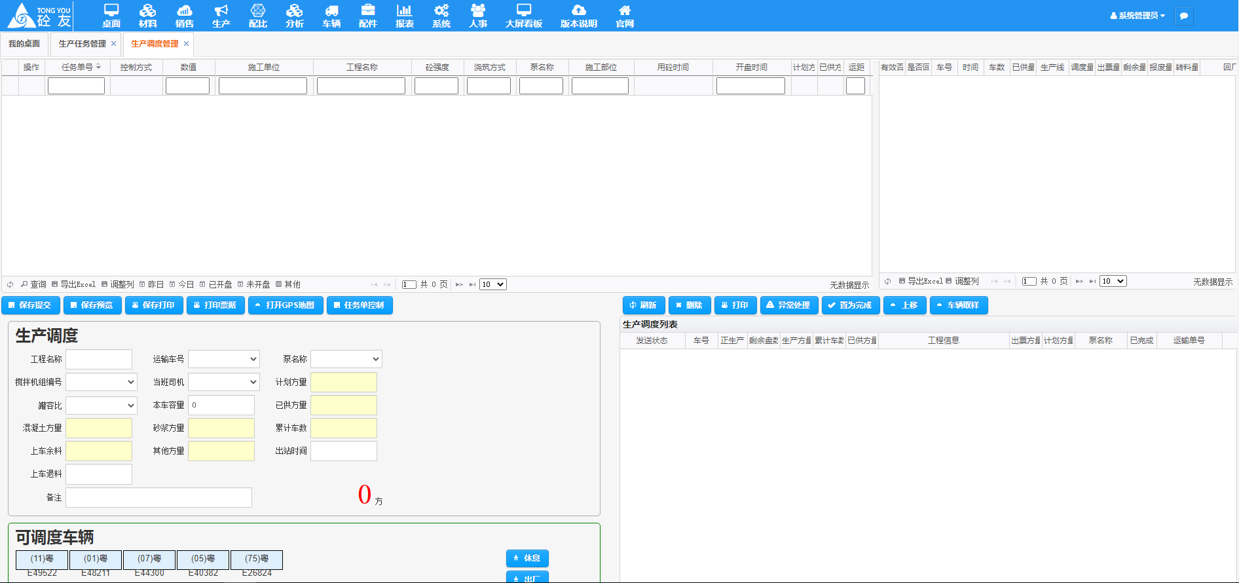Open the 泵名称 dropdown in the form
The height and width of the screenshot is (583, 1239).
(346, 359)
